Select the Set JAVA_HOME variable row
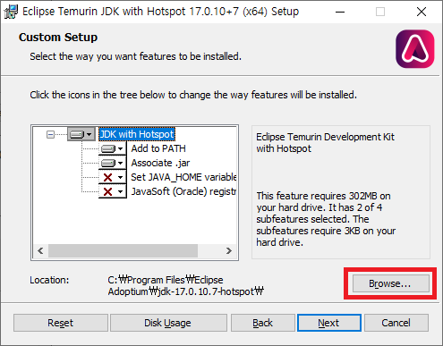The width and height of the screenshot is (443, 346). pyautogui.click(x=183, y=177)
